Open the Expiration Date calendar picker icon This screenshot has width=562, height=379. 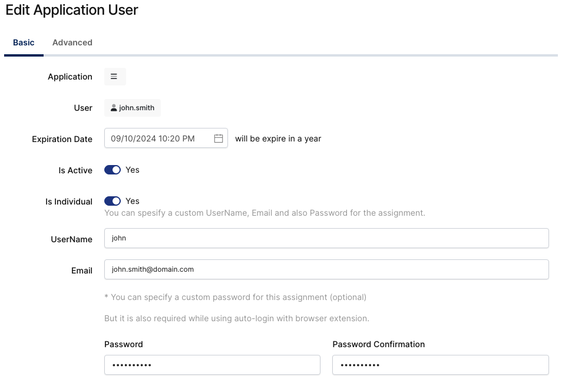tap(218, 139)
